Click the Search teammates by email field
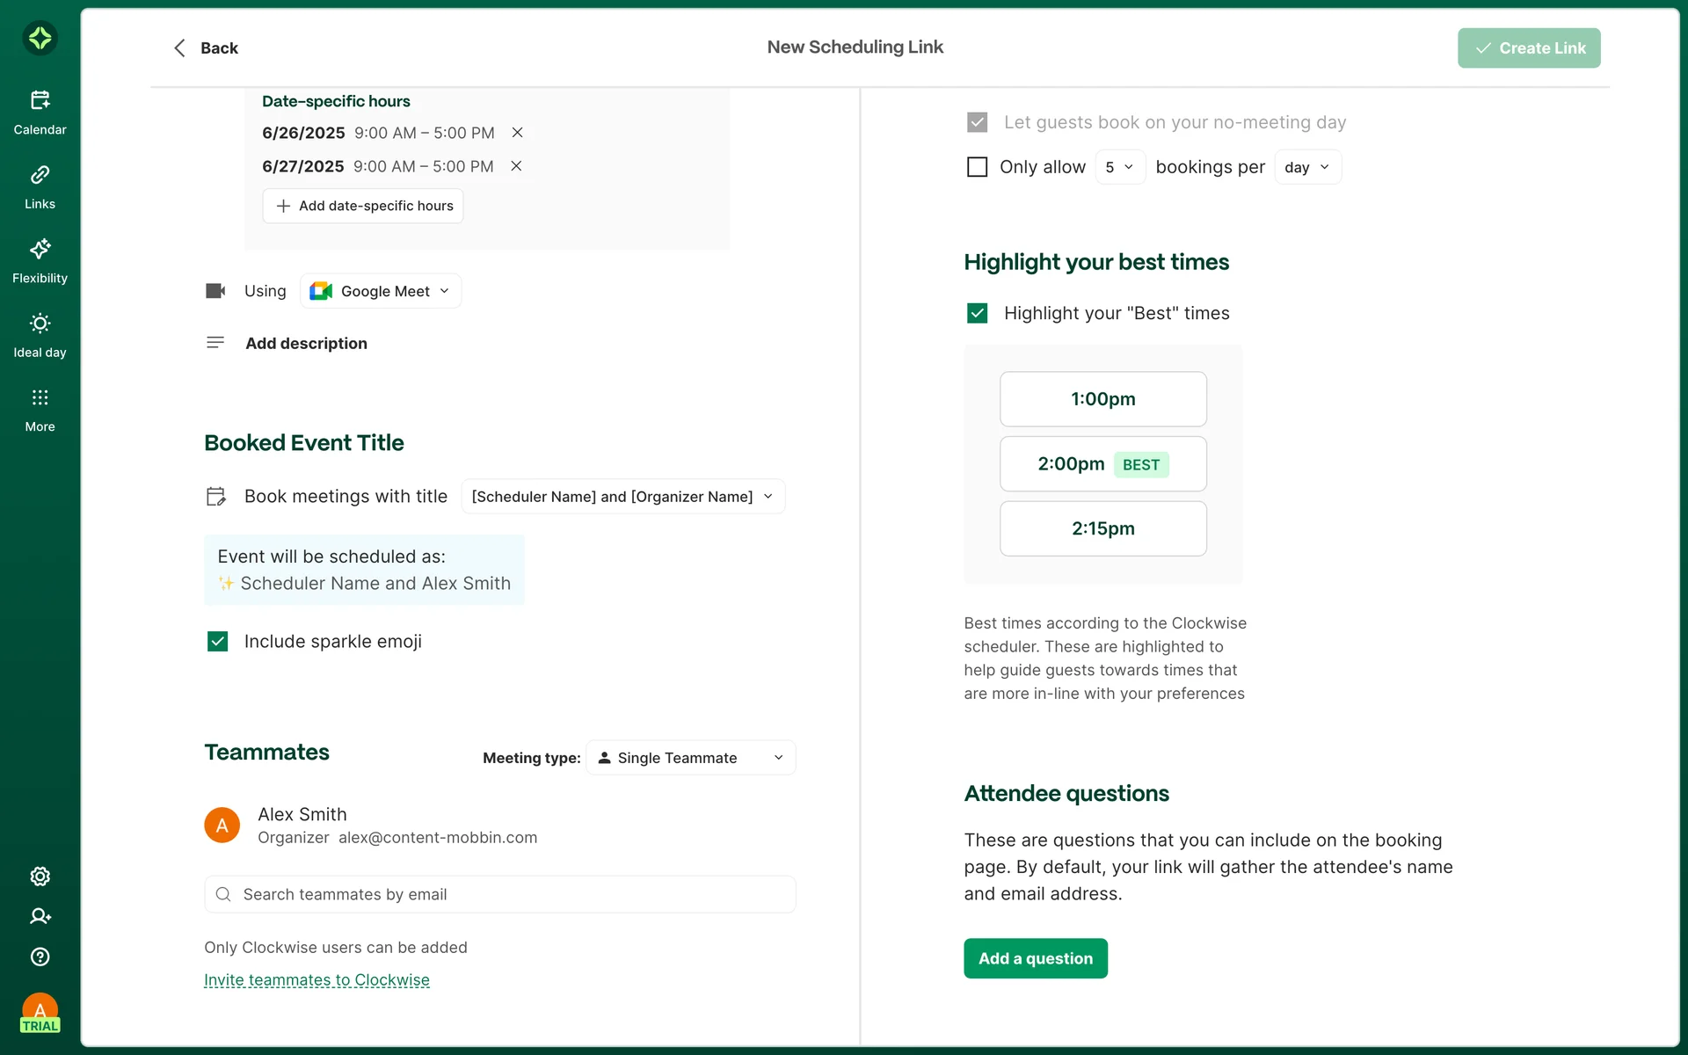 click(499, 894)
